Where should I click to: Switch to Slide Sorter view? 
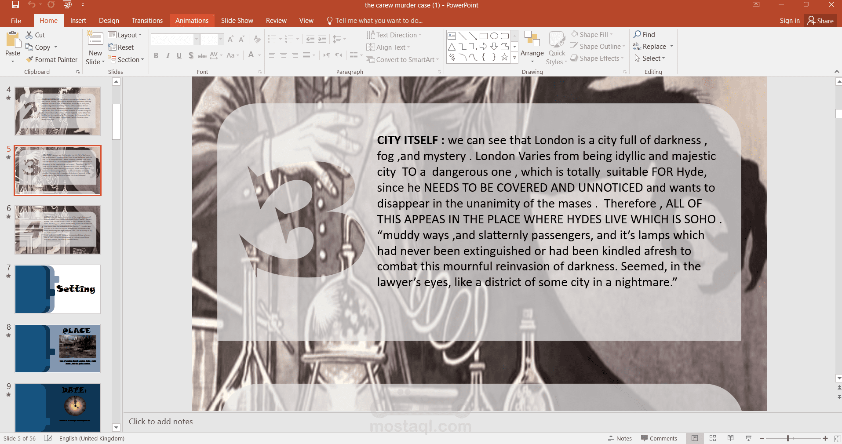(x=713, y=438)
